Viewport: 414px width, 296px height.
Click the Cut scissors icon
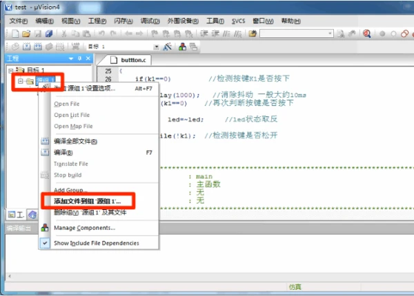(64, 34)
